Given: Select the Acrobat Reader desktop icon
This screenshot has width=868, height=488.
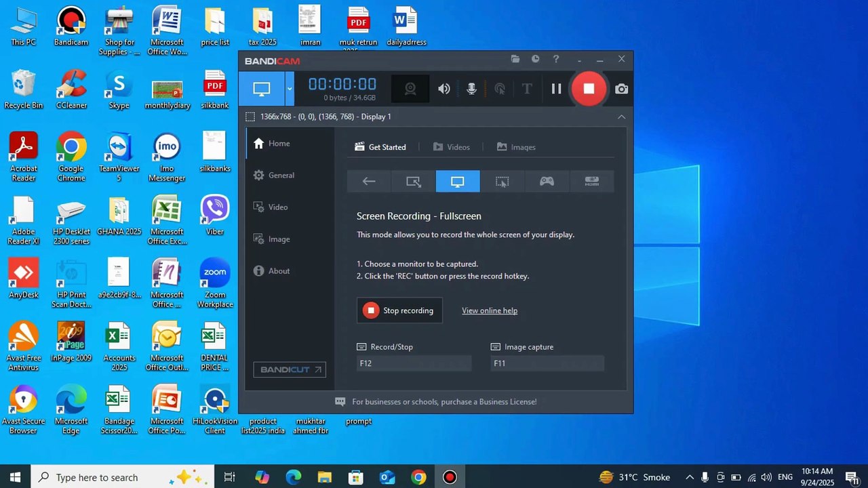Looking at the screenshot, I should (x=23, y=157).
